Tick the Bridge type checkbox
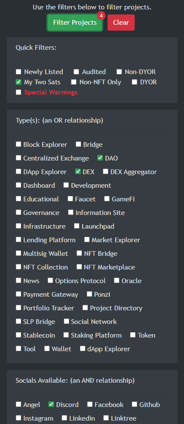This screenshot has width=184, height=424. (78, 144)
